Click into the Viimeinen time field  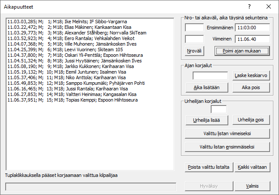(252, 39)
